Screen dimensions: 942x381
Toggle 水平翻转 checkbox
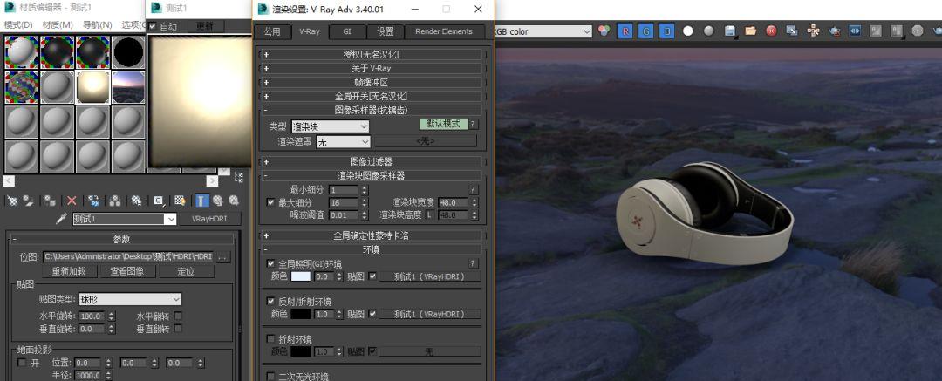178,316
